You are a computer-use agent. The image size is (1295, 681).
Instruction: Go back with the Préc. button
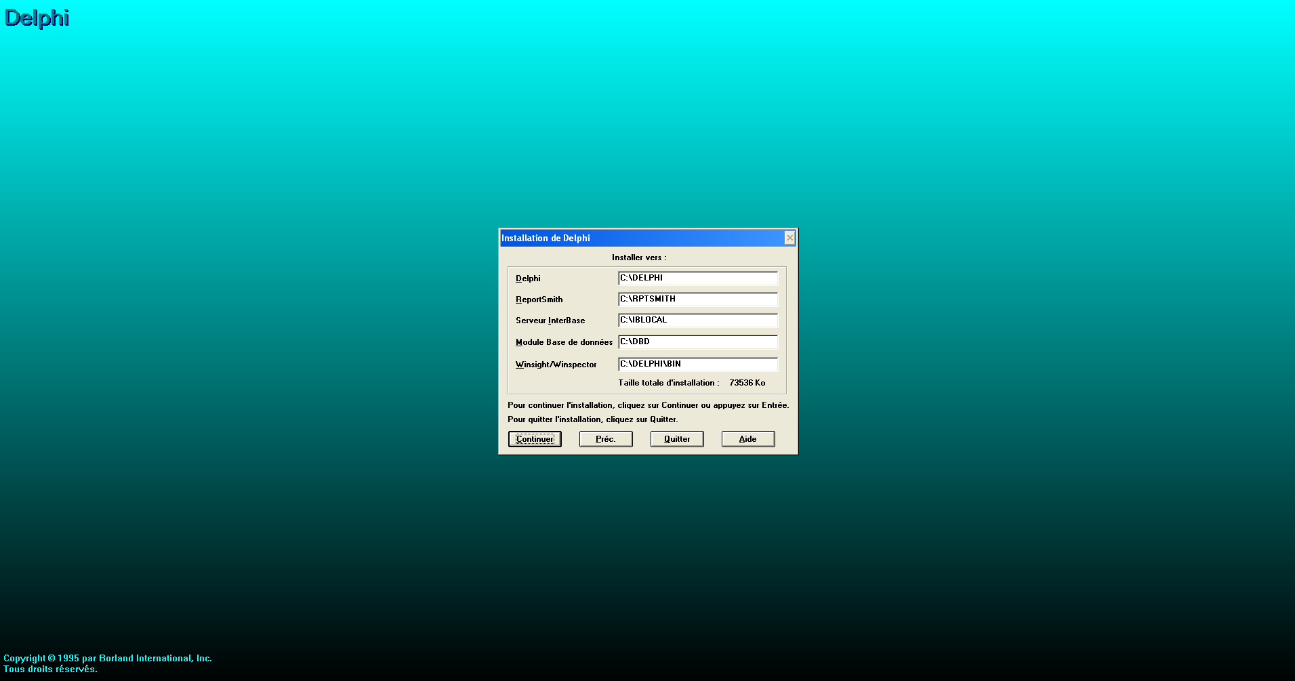[x=606, y=439]
